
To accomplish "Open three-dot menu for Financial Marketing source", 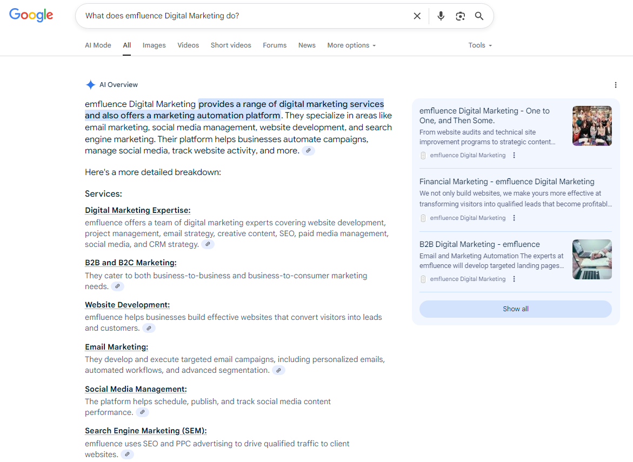I will click(x=514, y=218).
